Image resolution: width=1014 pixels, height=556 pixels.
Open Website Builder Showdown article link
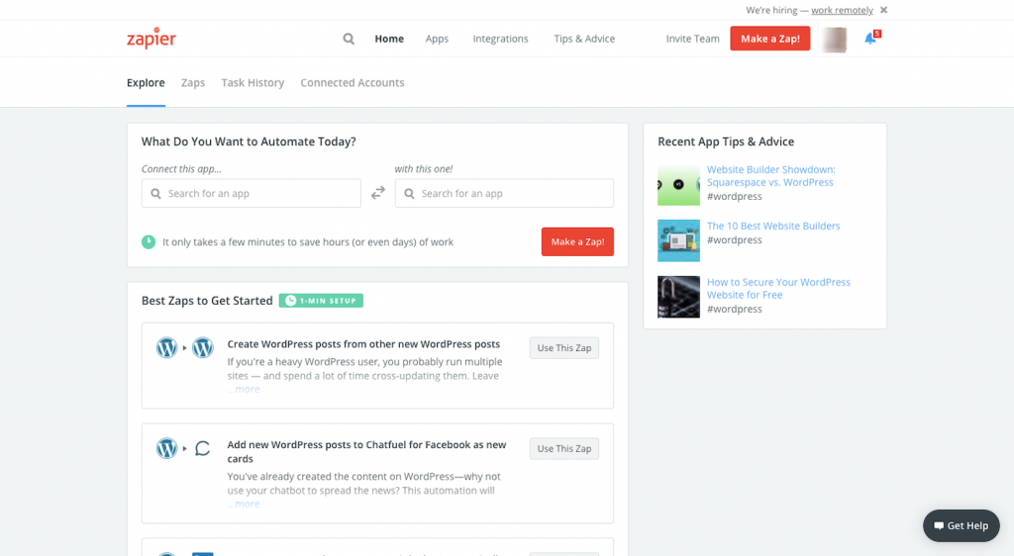[x=770, y=176]
